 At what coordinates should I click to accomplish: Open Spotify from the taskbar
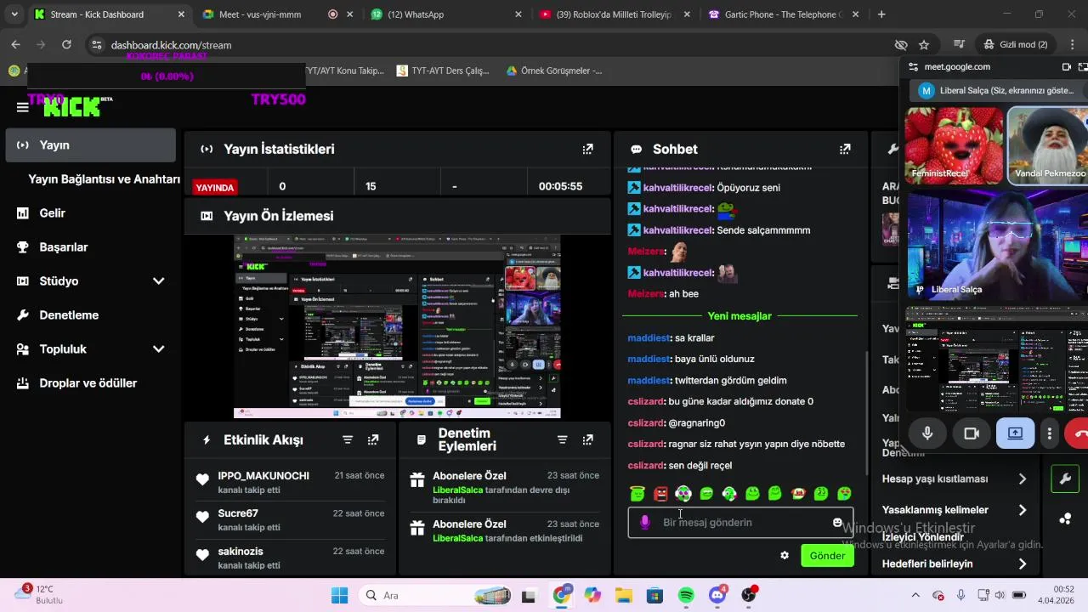686,595
